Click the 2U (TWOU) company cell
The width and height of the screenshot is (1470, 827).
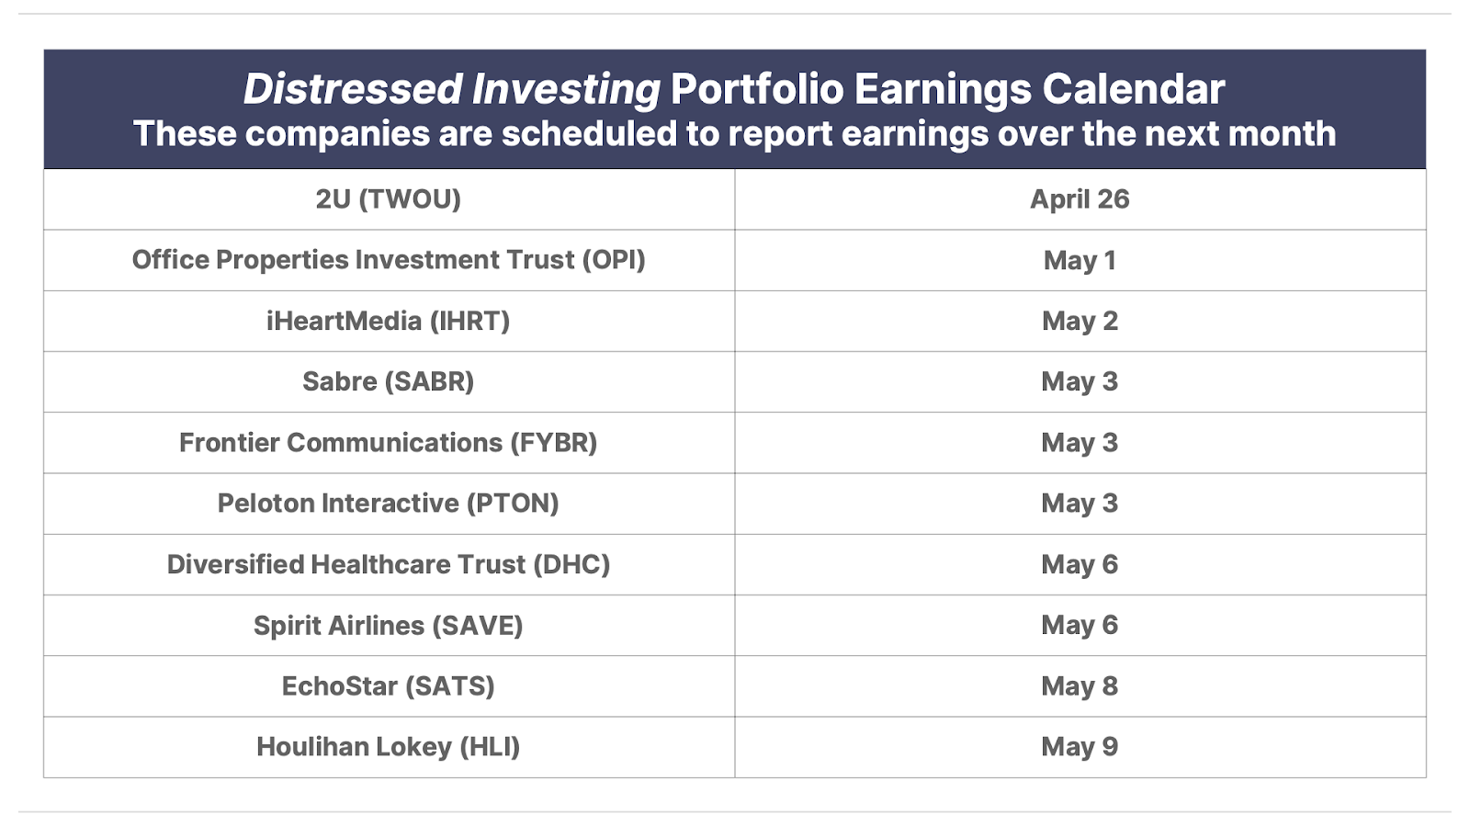coord(389,199)
